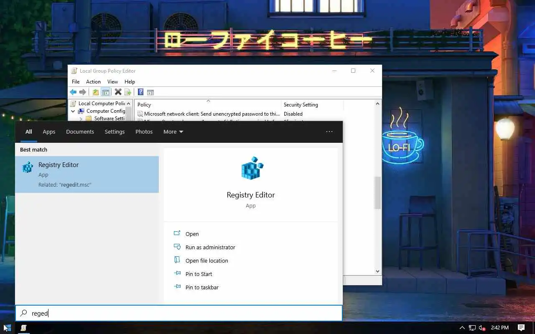Click the Up One Level folder icon
The width and height of the screenshot is (535, 334).
[x=96, y=92]
